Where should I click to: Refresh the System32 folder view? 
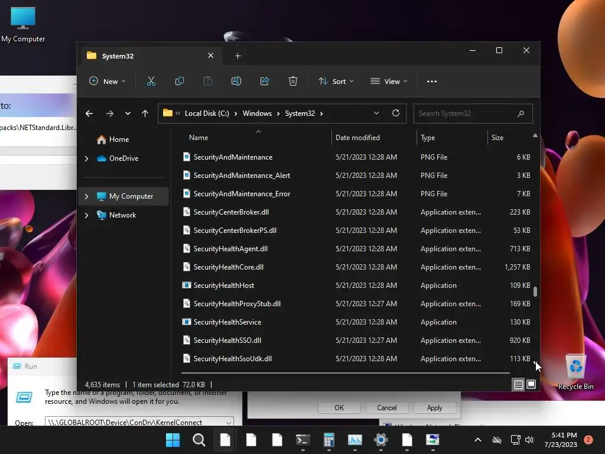(x=395, y=113)
